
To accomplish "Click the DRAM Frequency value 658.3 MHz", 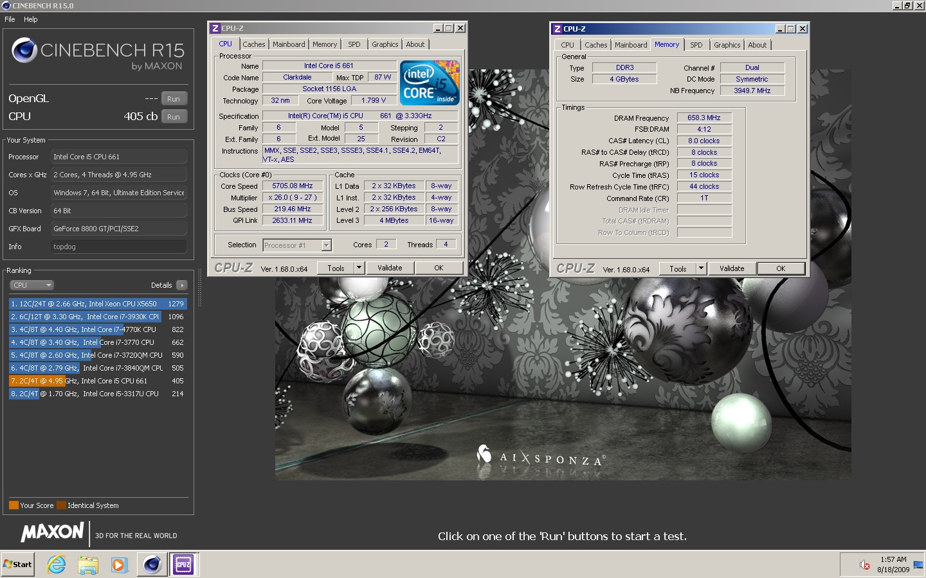I will pos(704,118).
